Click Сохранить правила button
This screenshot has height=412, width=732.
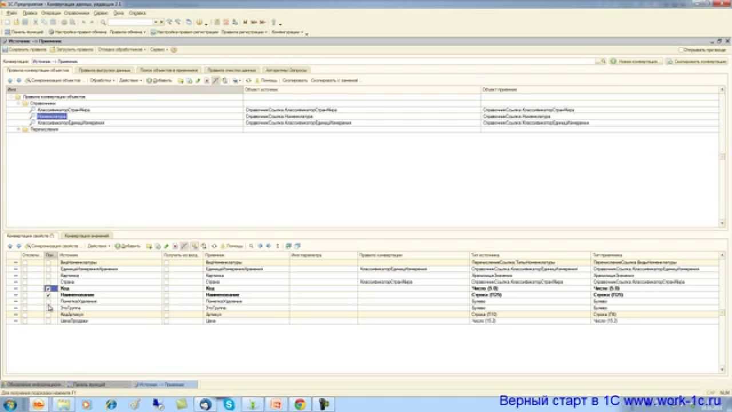tap(25, 50)
